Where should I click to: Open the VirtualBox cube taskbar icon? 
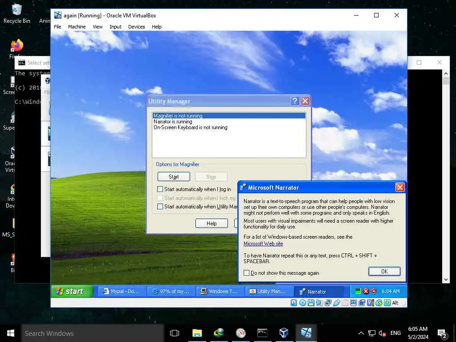pyautogui.click(x=284, y=333)
